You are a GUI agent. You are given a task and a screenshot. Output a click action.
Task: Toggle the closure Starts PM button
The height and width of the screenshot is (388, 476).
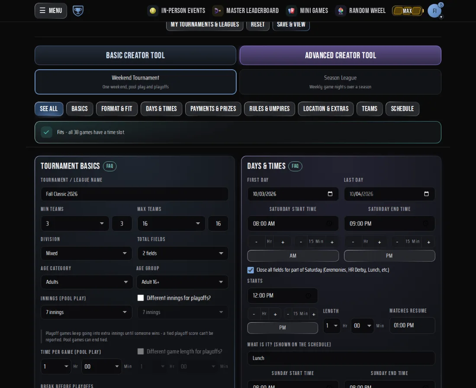coord(283,327)
